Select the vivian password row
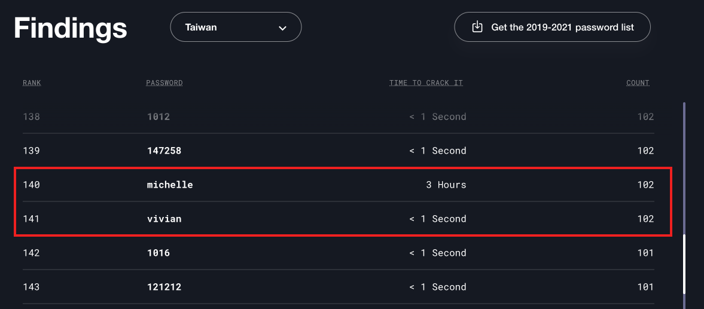 point(339,219)
